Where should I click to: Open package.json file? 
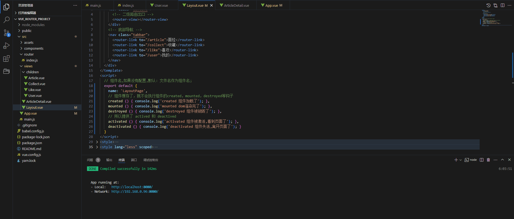click(47, 143)
